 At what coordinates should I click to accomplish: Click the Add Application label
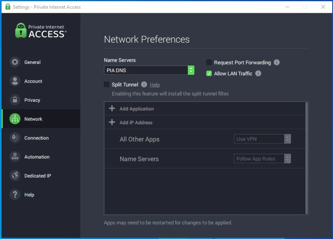coord(137,109)
